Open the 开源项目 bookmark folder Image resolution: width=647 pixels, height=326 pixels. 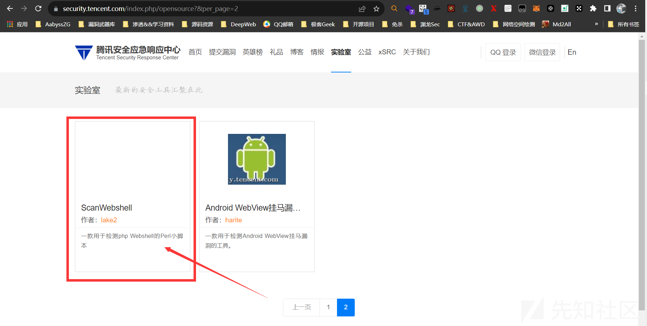pos(358,24)
